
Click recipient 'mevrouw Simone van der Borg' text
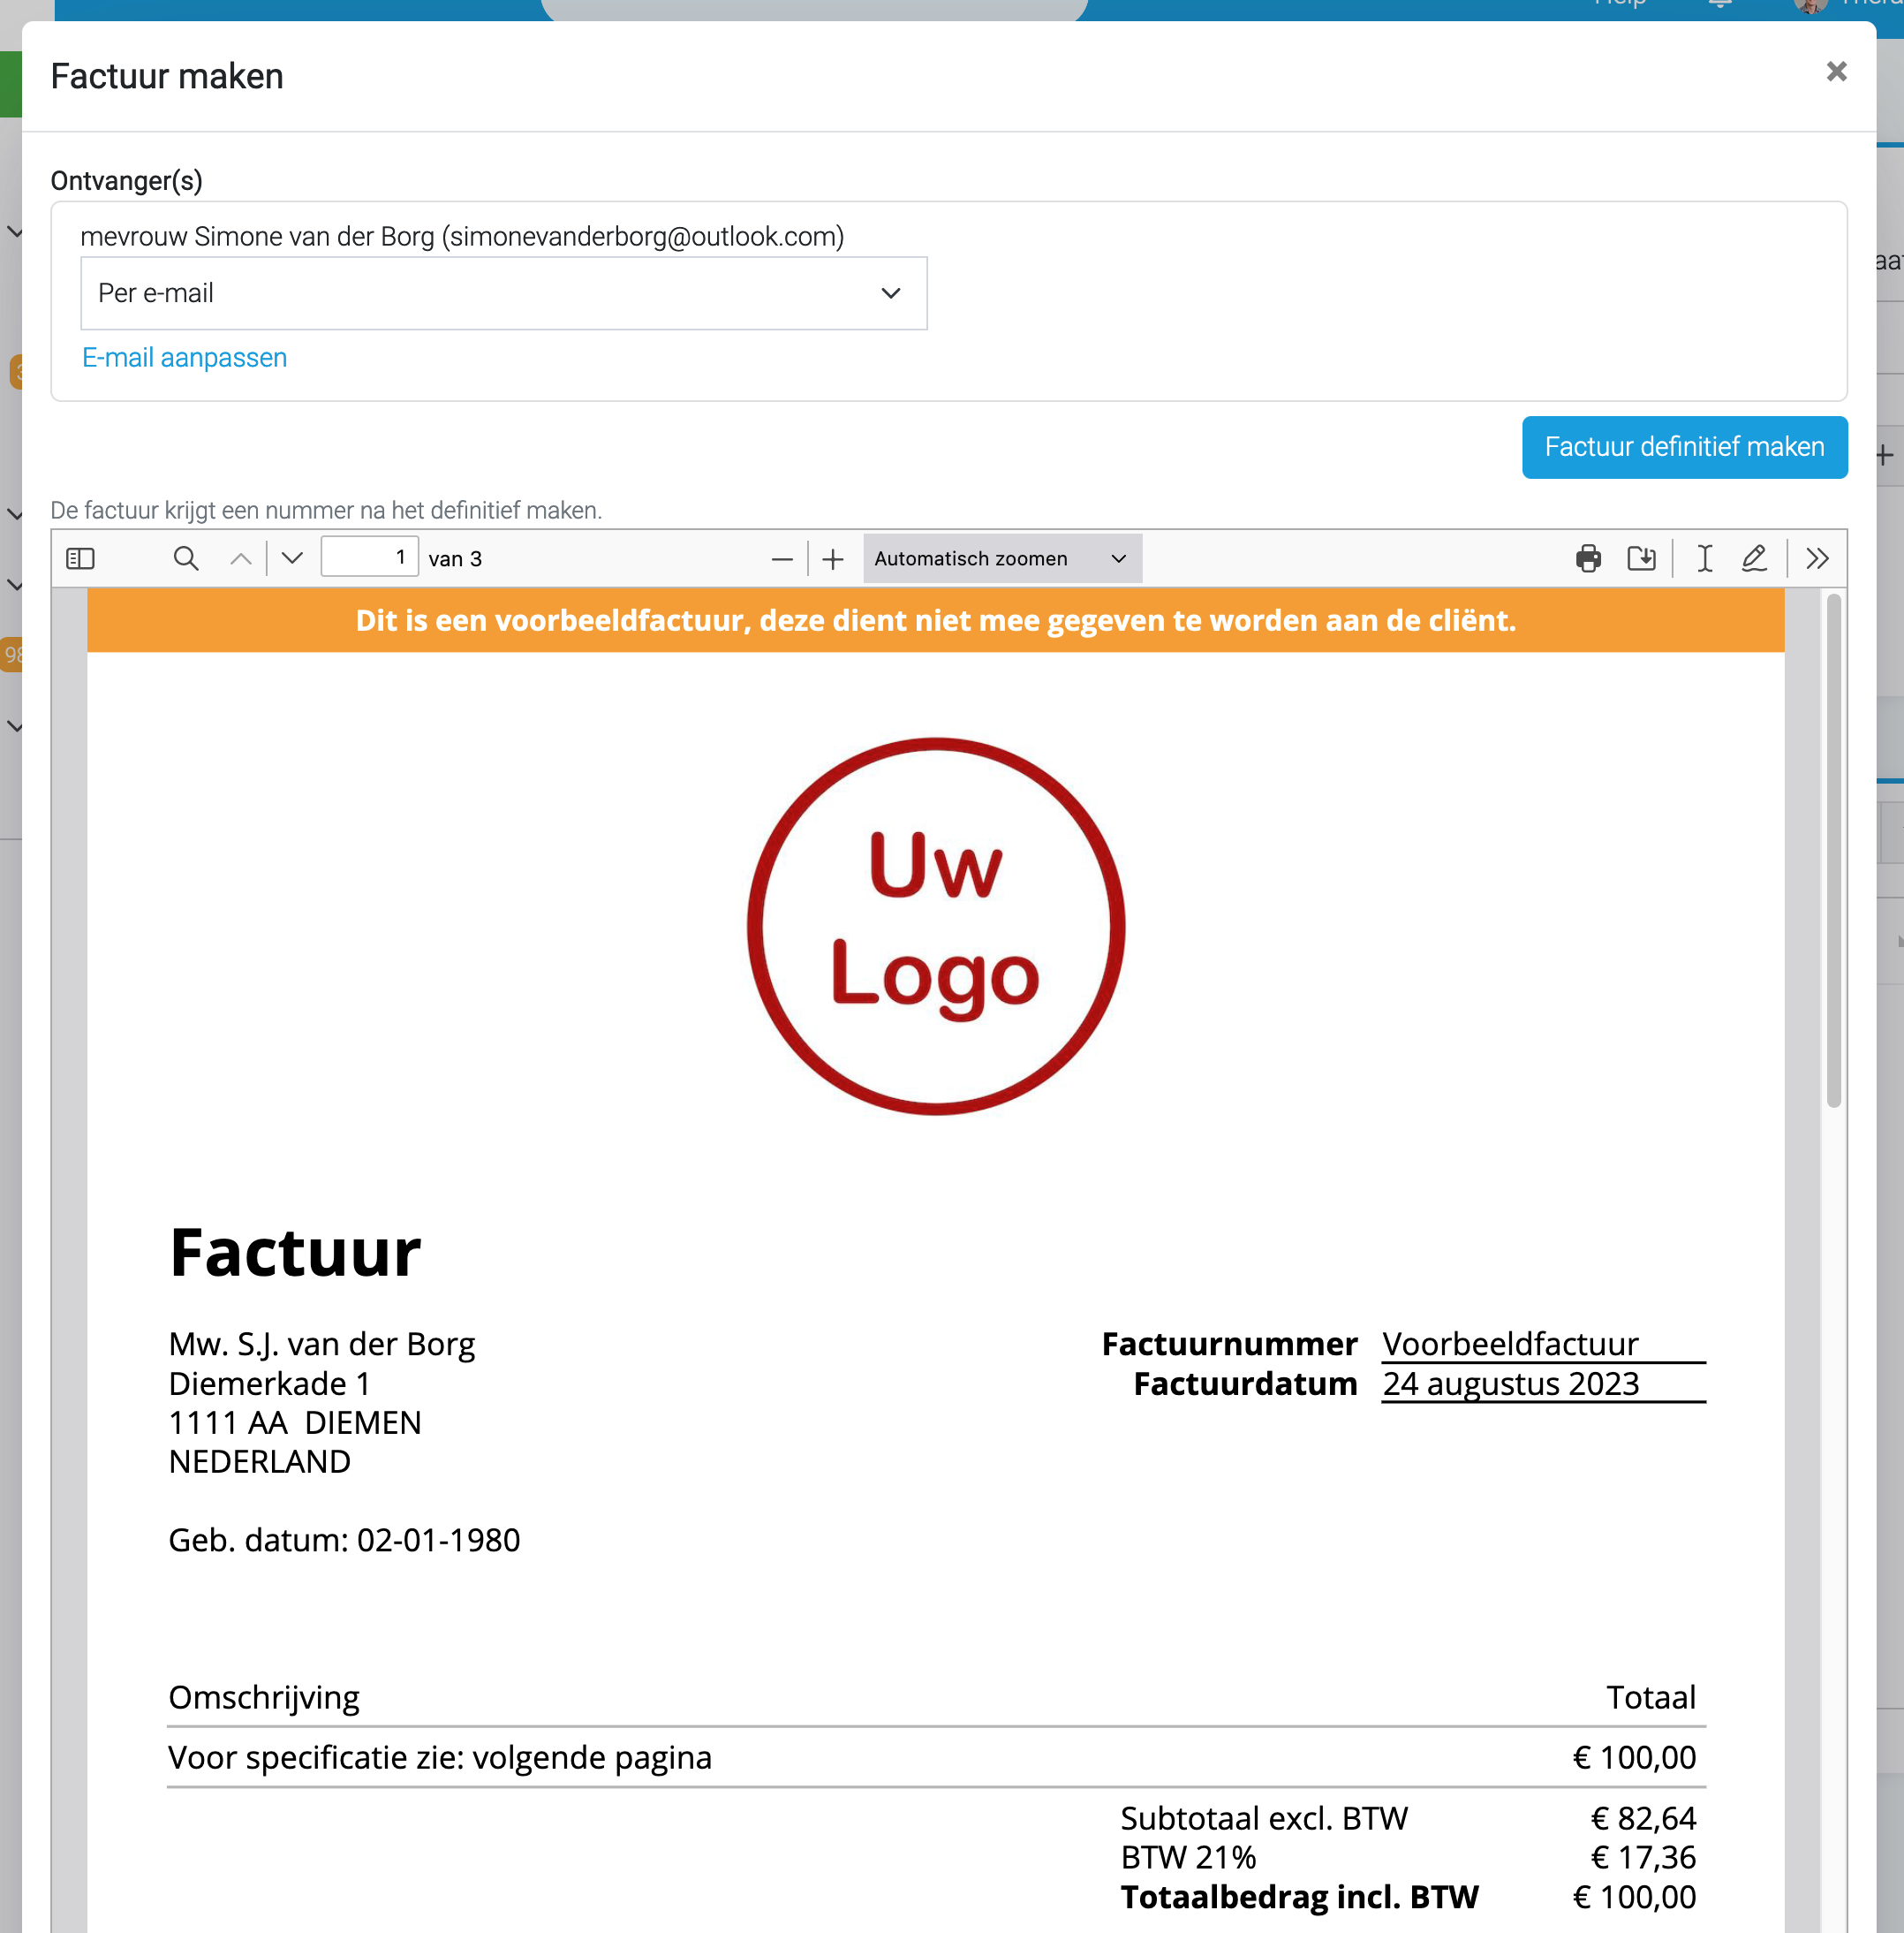pos(257,236)
